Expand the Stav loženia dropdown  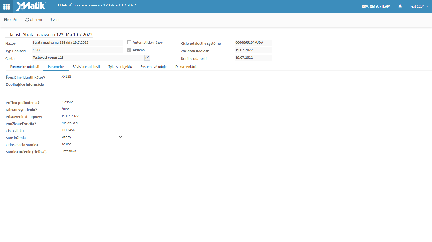[x=91, y=137]
